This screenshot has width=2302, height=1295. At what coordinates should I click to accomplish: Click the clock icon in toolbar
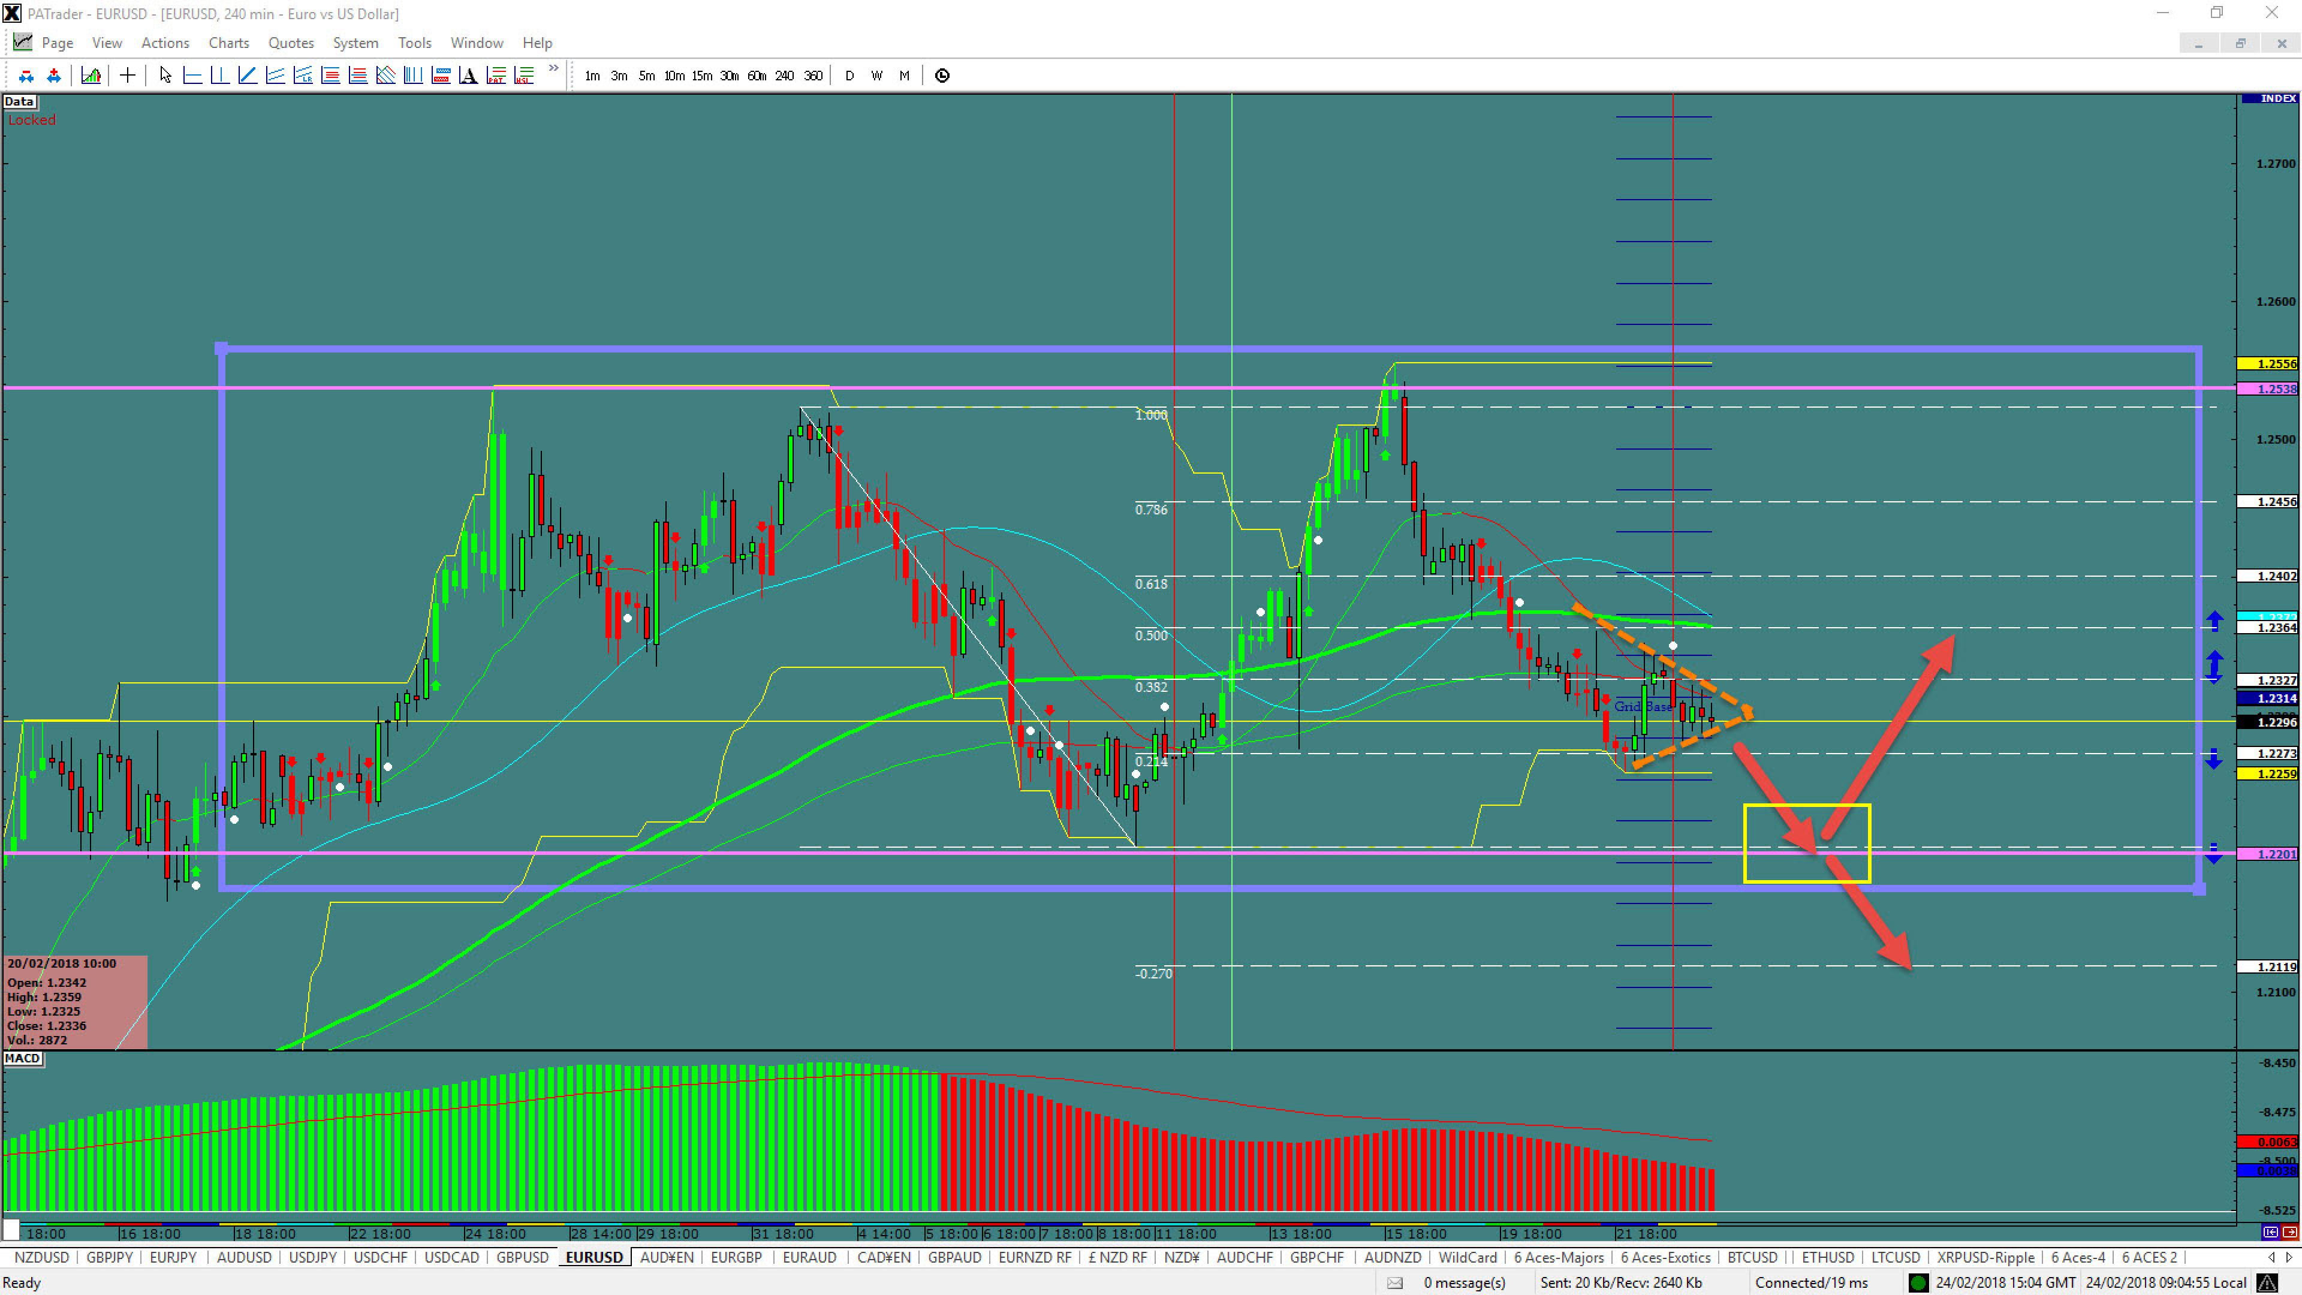click(942, 76)
